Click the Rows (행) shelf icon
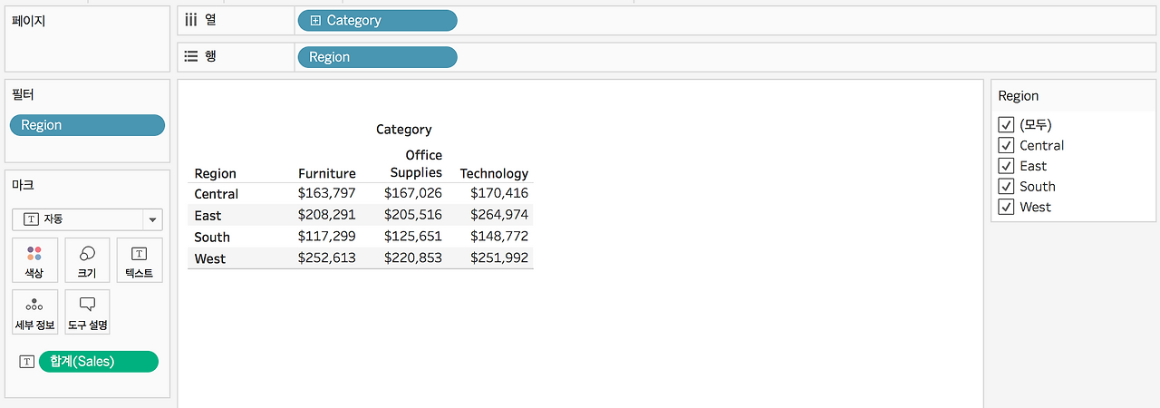The image size is (1160, 408). pos(191,56)
